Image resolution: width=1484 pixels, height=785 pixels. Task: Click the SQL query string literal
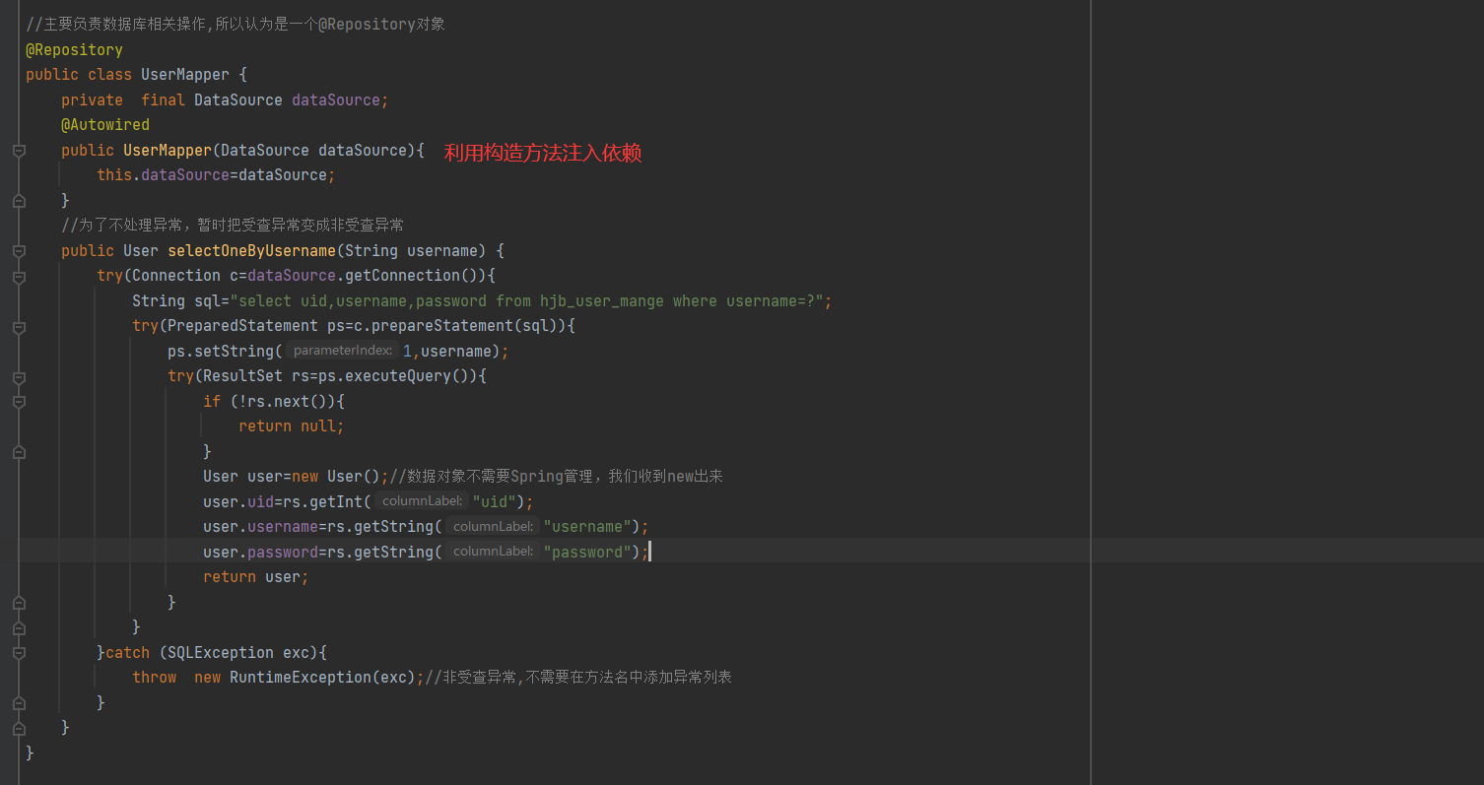pyautogui.click(x=532, y=300)
